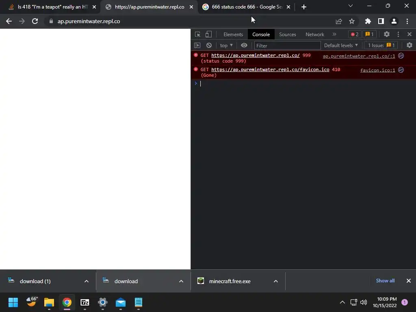Close the downloads bar

[409, 281]
